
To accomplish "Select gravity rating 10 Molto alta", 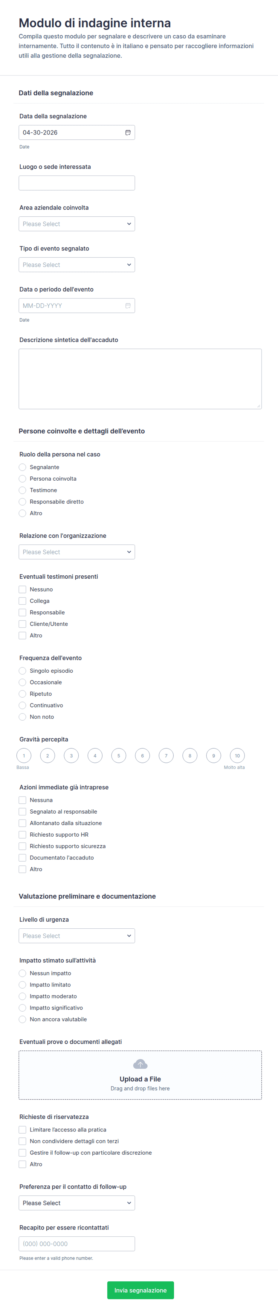I will [x=237, y=755].
